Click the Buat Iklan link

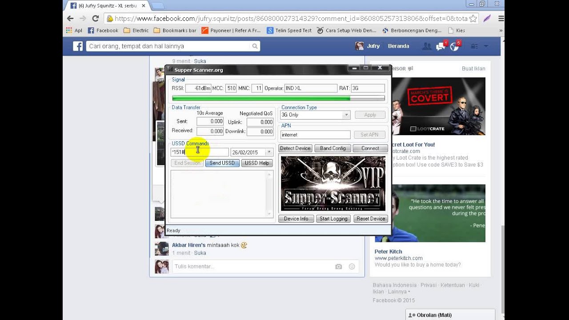[473, 68]
